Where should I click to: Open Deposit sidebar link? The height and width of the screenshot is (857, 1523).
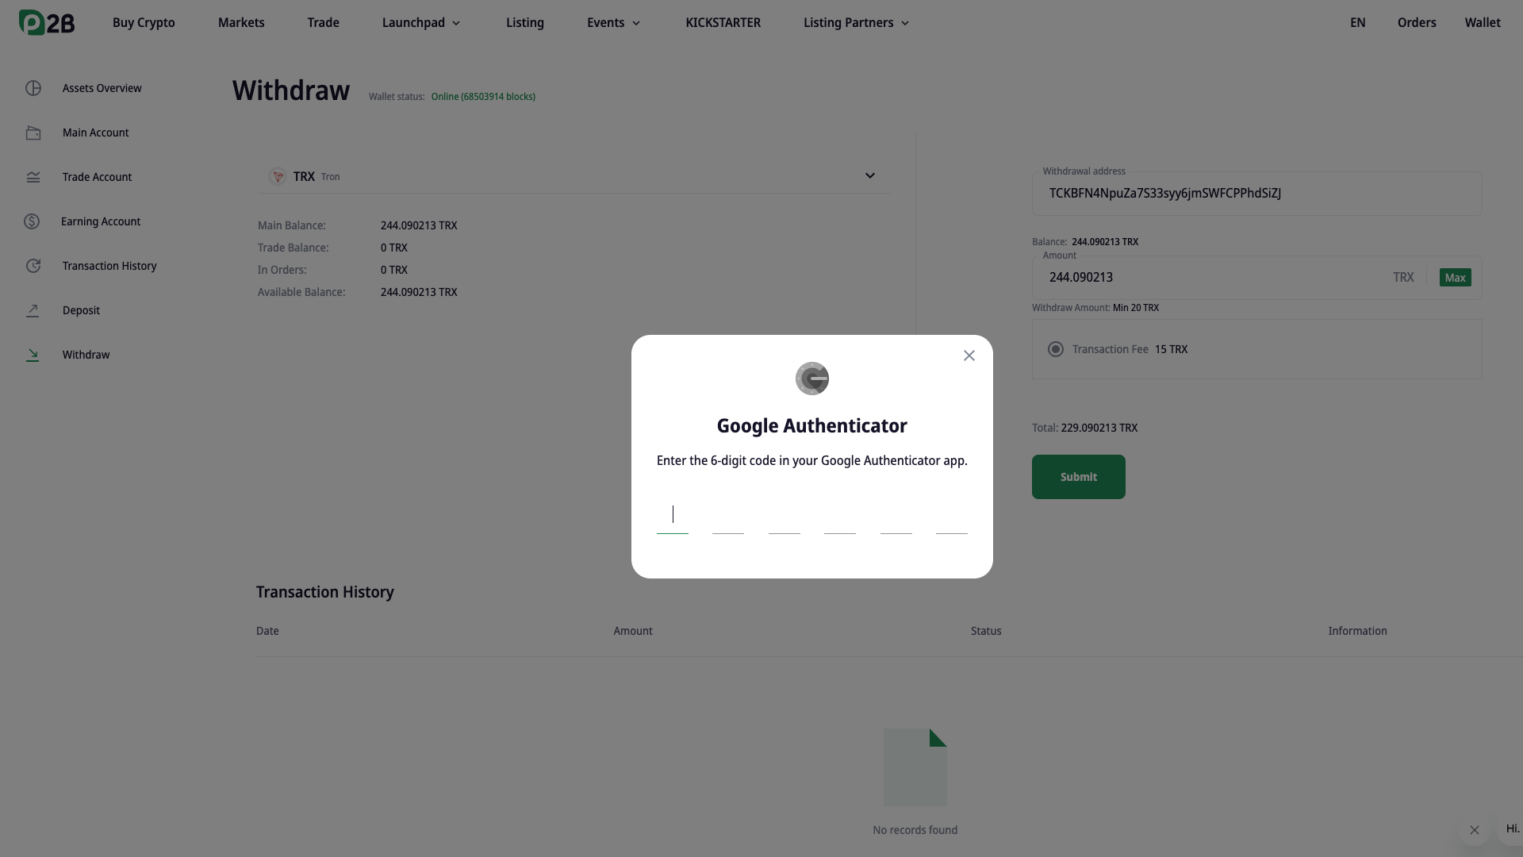[x=82, y=310]
